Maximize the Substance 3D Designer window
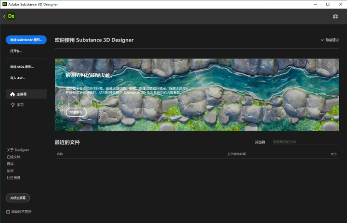The width and height of the screenshot is (347, 223). click(328, 4)
